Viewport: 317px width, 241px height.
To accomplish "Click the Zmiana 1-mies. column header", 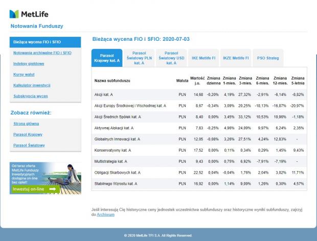I will [x=229, y=81].
